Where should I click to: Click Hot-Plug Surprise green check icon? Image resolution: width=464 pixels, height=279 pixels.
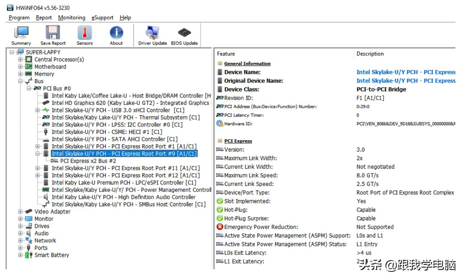pos(220,218)
